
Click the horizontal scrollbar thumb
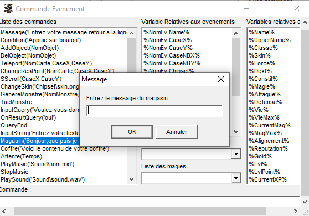(140, 211)
